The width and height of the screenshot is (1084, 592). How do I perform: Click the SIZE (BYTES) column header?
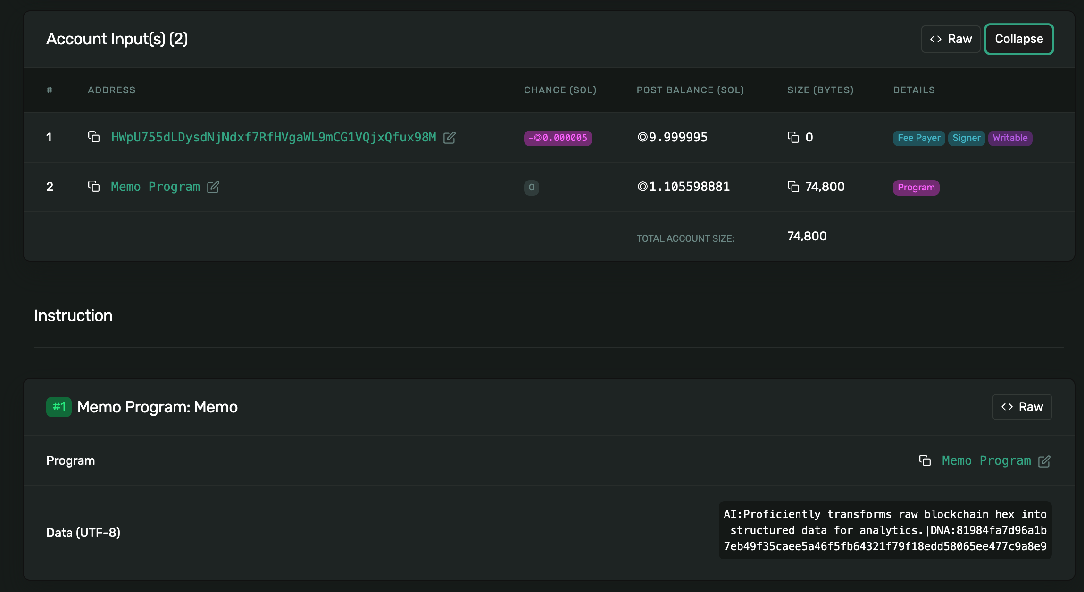820,90
